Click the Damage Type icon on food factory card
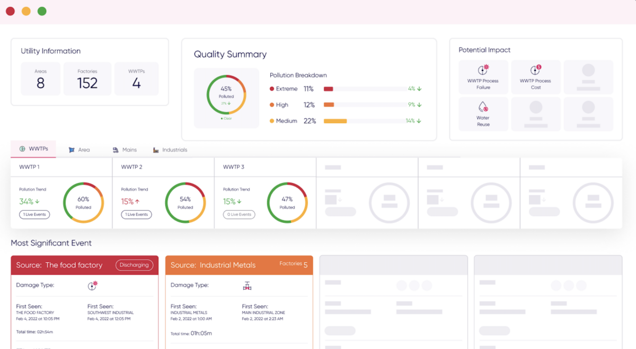Viewport: 636px width, 349px height. (92, 285)
